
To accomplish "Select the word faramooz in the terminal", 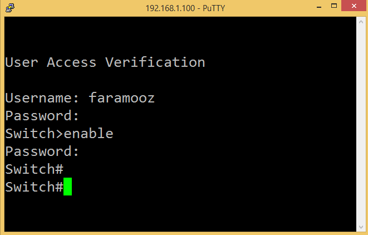I will [x=121, y=97].
